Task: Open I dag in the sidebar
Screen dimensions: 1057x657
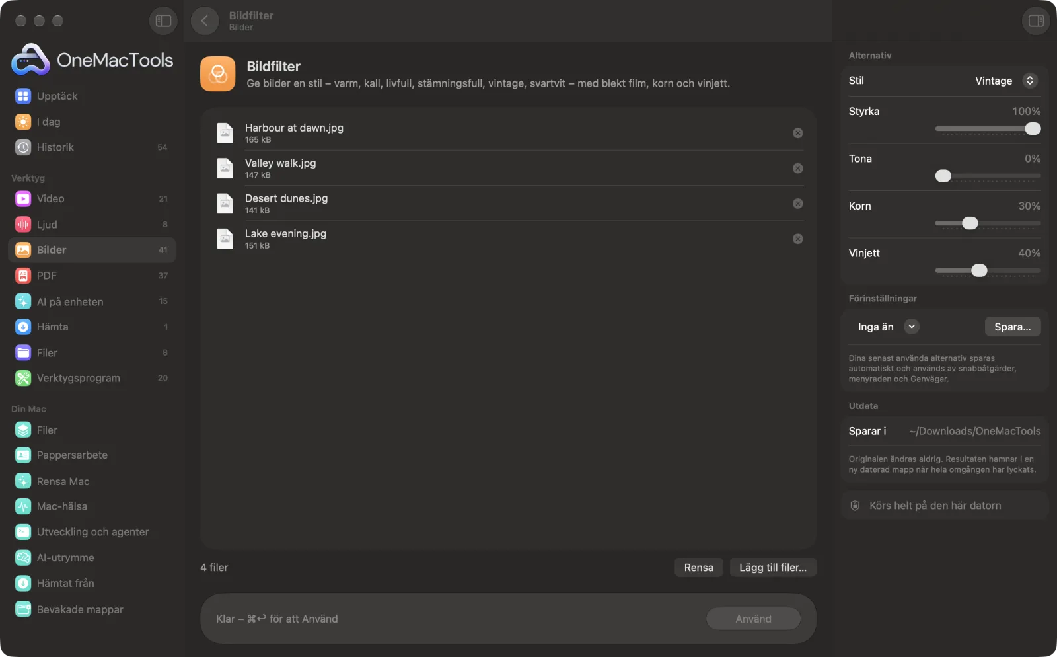Action: pos(92,122)
